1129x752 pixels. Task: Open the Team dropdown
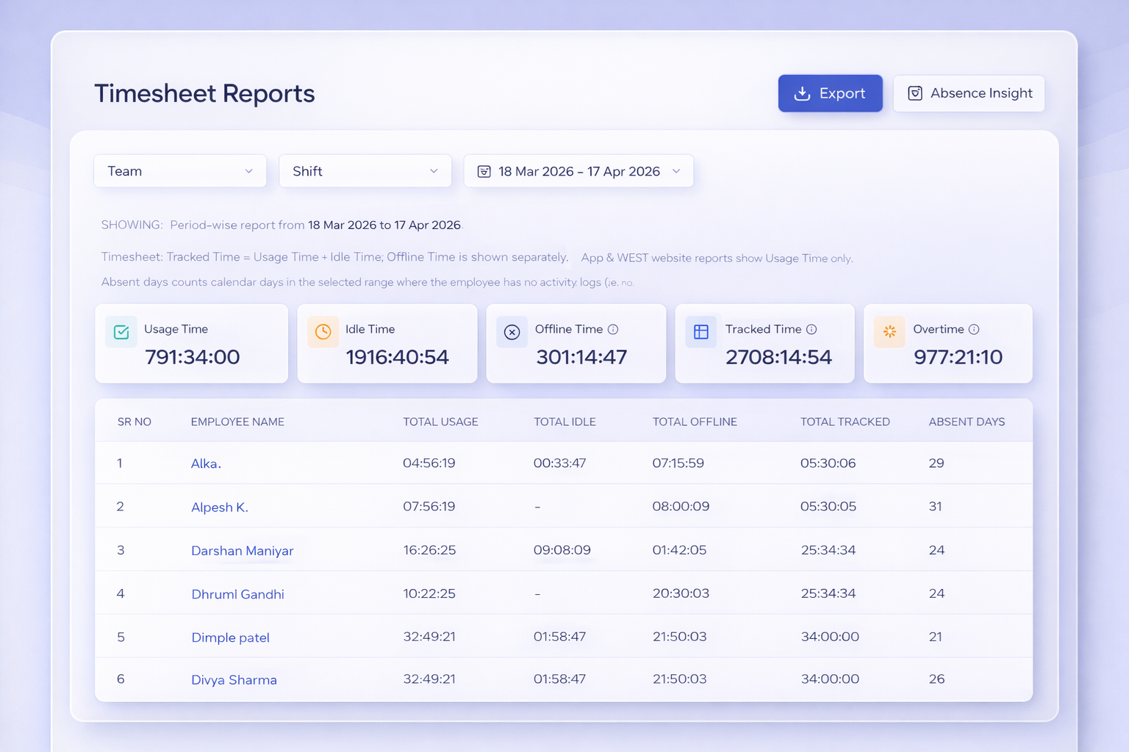180,171
